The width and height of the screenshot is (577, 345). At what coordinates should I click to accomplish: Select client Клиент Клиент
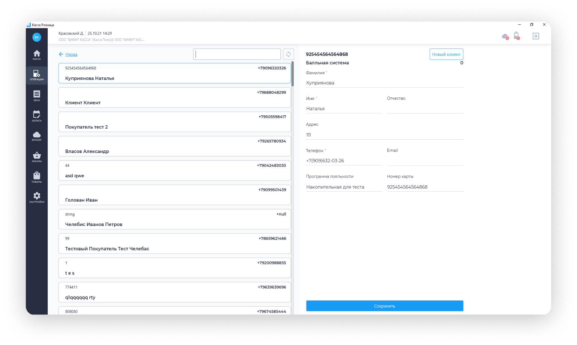pos(174,97)
